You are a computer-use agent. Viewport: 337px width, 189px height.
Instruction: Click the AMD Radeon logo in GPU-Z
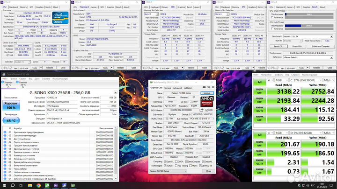pos(205,105)
